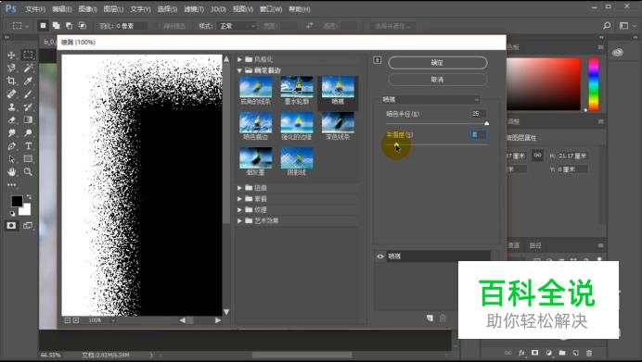Screen dimensions: 642x362
Task: Click the new effect layer icon
Action: (x=430, y=318)
